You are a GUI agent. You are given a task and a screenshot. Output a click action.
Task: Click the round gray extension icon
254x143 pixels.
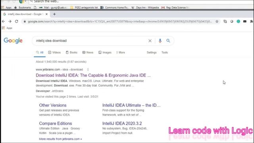click(x=232, y=21)
